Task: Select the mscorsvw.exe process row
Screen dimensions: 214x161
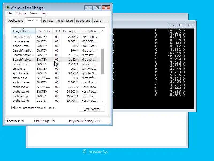Action: pyautogui.click(x=56, y=37)
